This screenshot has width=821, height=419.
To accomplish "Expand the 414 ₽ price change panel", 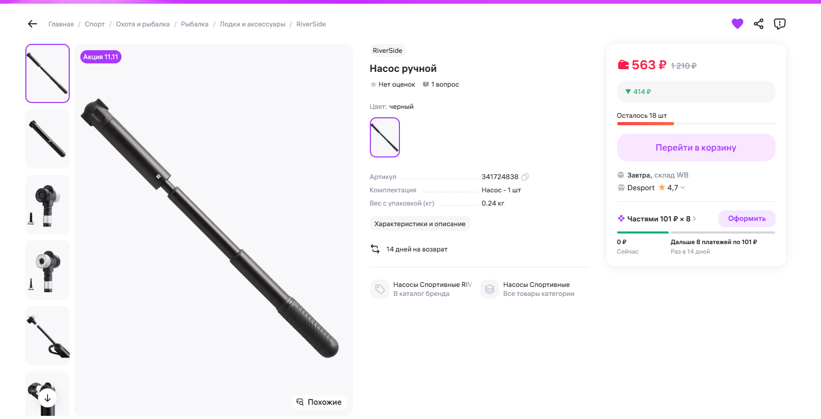I will (695, 91).
